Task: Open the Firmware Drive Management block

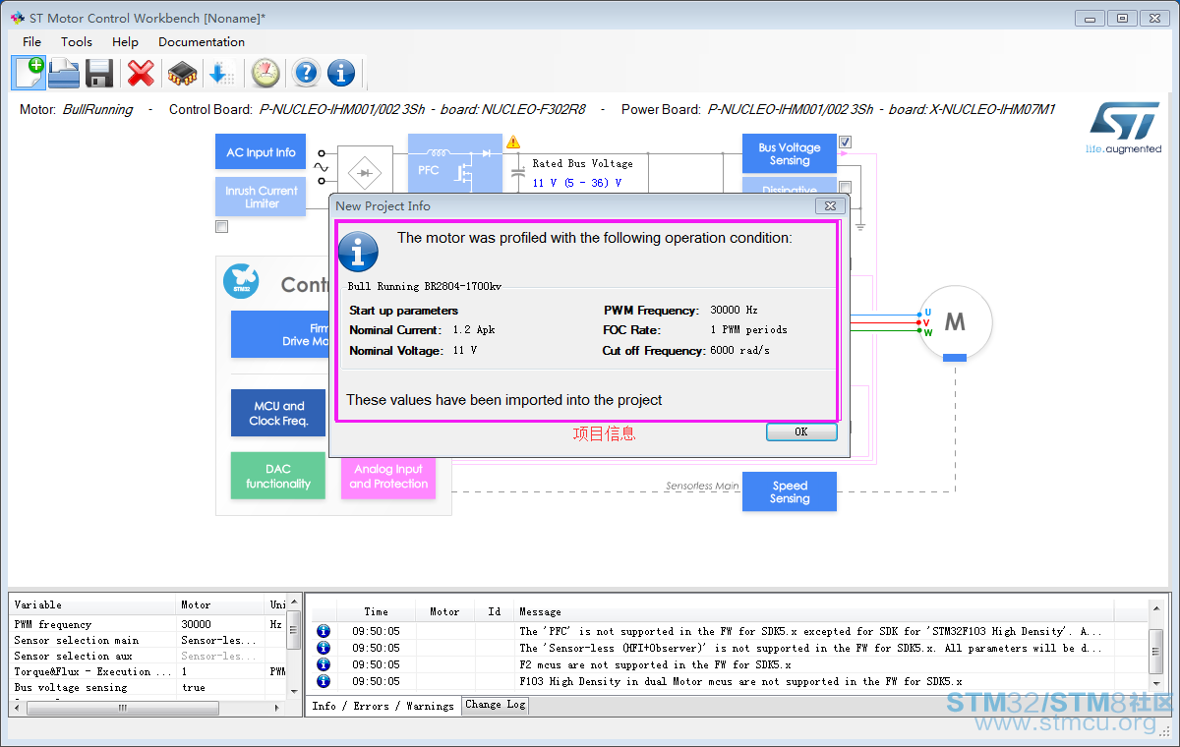Action: pos(281,334)
